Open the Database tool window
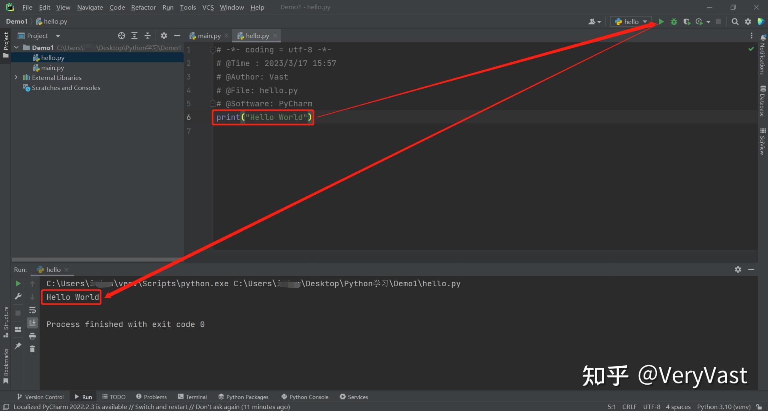 764,98
